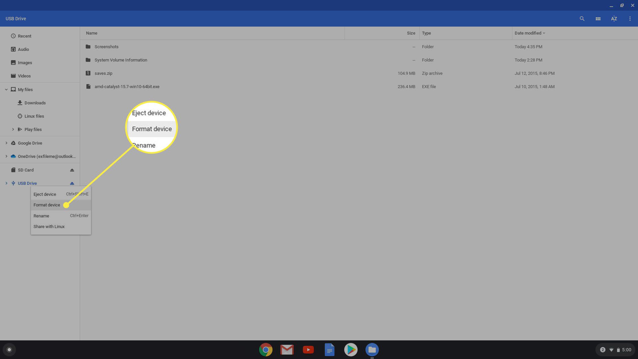
Task: Open the Files app from taskbar
Action: 372,349
